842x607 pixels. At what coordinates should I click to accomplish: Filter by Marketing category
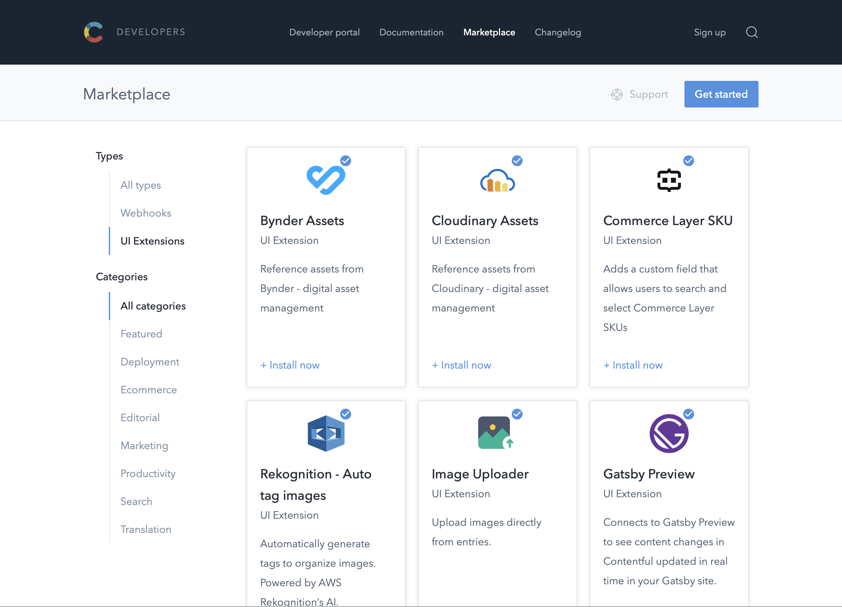point(145,446)
